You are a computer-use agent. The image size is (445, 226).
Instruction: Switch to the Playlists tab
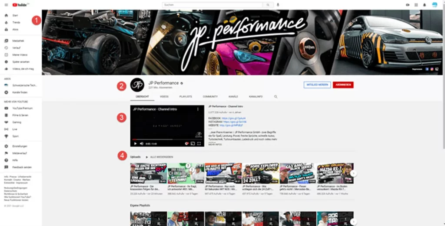[x=186, y=97]
